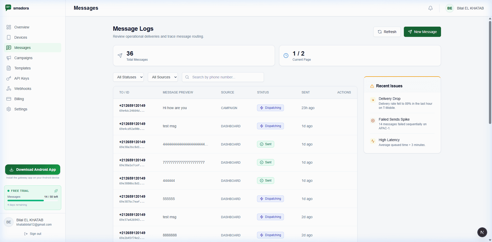Click the paper plane icon beside Total Messages
Image resolution: width=492 pixels, height=242 pixels.
(120, 56)
